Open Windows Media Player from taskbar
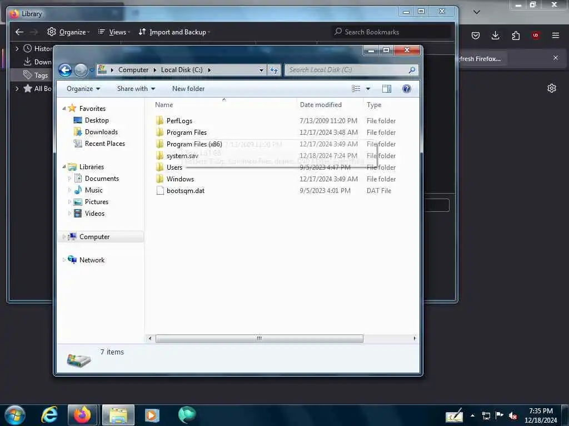The width and height of the screenshot is (569, 426). tap(152, 415)
